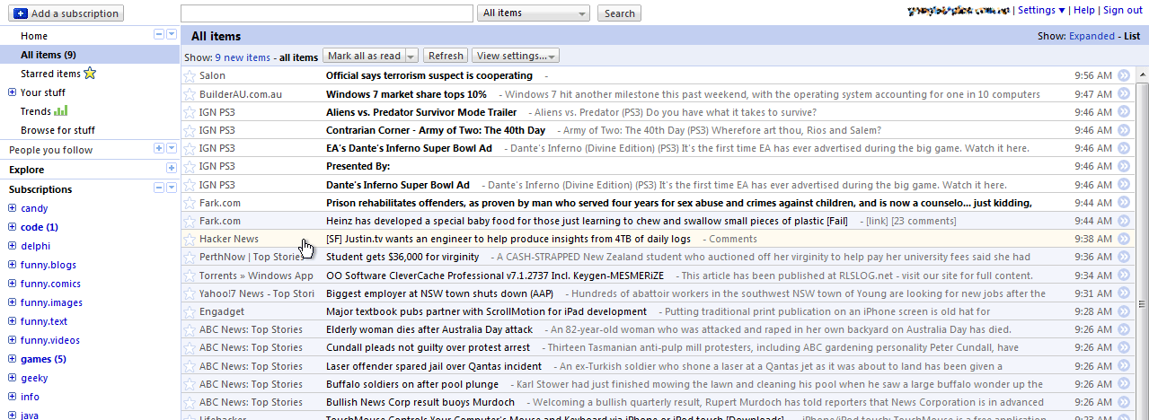Open the Mark all as read dropdown arrow

point(411,56)
